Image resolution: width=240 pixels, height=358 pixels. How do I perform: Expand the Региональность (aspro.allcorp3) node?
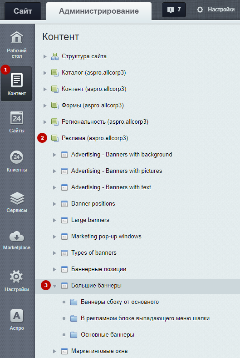45,122
